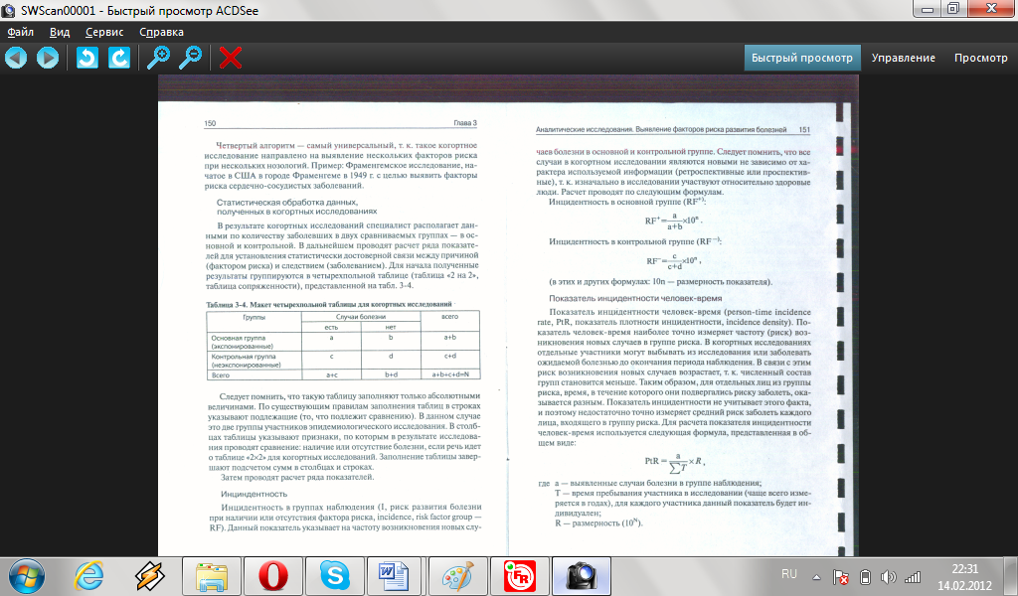1018x596 pixels.
Task: Click heading Показатель инцидентности человек-время
Action: click(635, 298)
